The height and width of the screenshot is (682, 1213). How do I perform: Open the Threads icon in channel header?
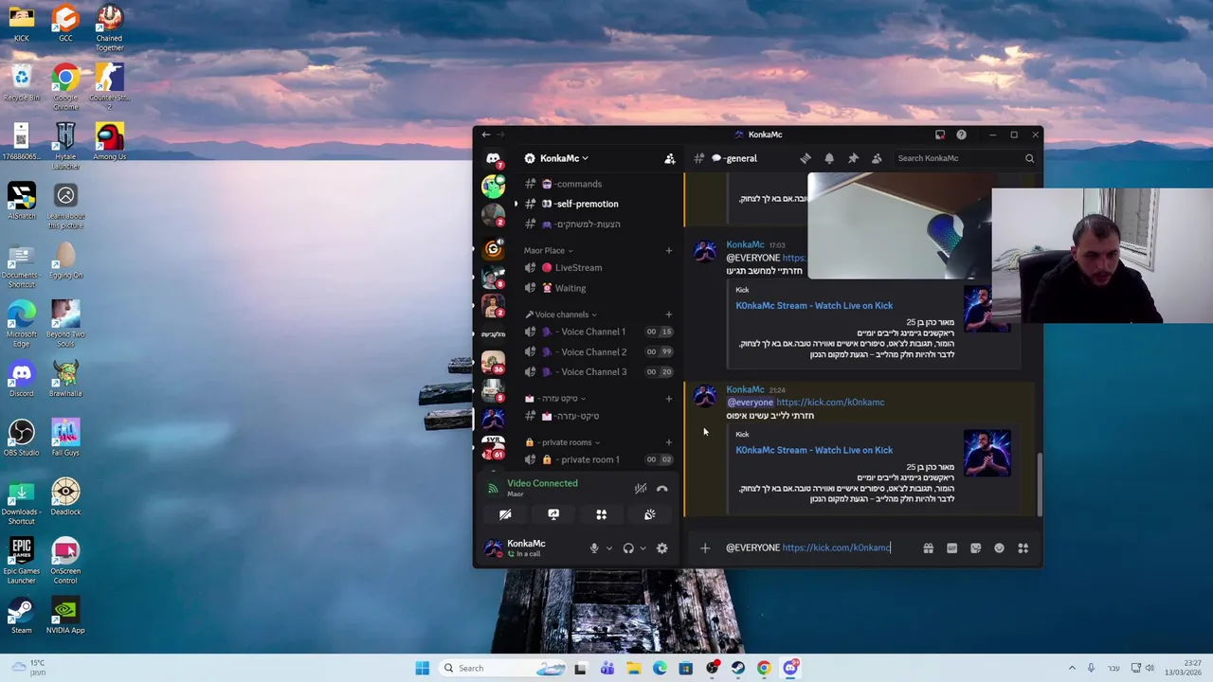(806, 158)
